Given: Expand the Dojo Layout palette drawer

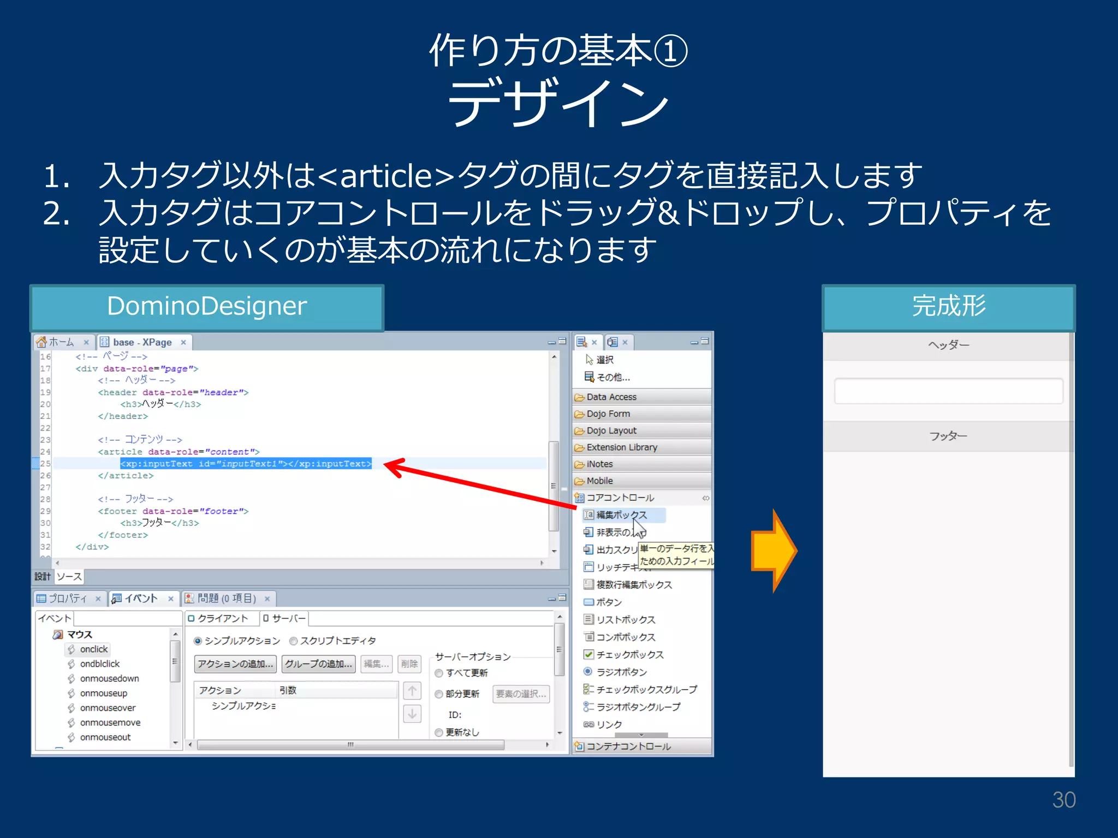Looking at the screenshot, I should click(x=642, y=430).
